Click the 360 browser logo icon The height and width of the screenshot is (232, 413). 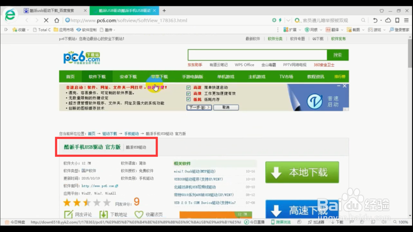[10, 15]
